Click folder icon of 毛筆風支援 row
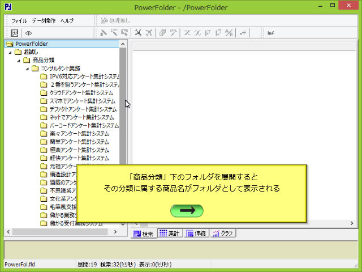 pos(44,207)
